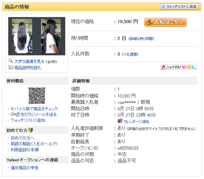Image resolution: width=204 pixels, height=179 pixels.
Task: Click the book icon beside 商品説明を読む
Action: pyautogui.click(x=11, y=67)
